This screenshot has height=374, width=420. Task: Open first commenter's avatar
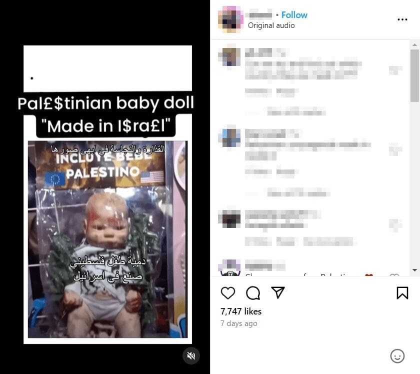(x=229, y=57)
